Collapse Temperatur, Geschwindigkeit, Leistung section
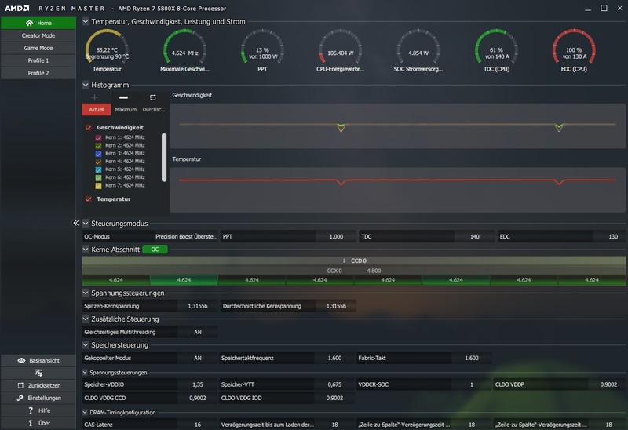 click(86, 21)
